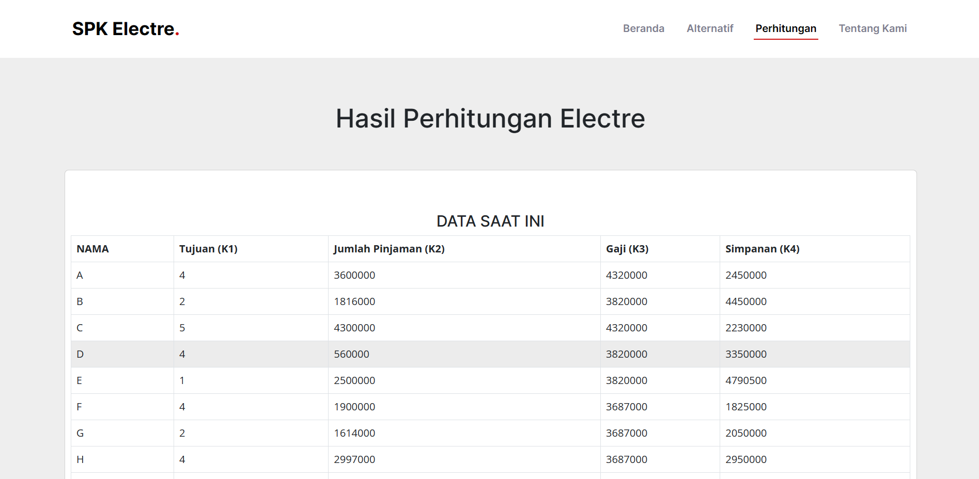Click the Simpanan value 2050000 for G
This screenshot has width=979, height=479.
point(745,433)
